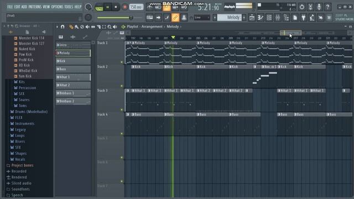Mute Track 4 using its green dot
The height and width of the screenshot is (199, 354).
[x=122, y=134]
